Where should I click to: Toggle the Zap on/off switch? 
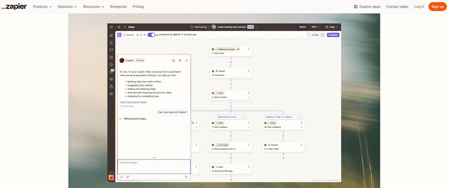(151, 35)
